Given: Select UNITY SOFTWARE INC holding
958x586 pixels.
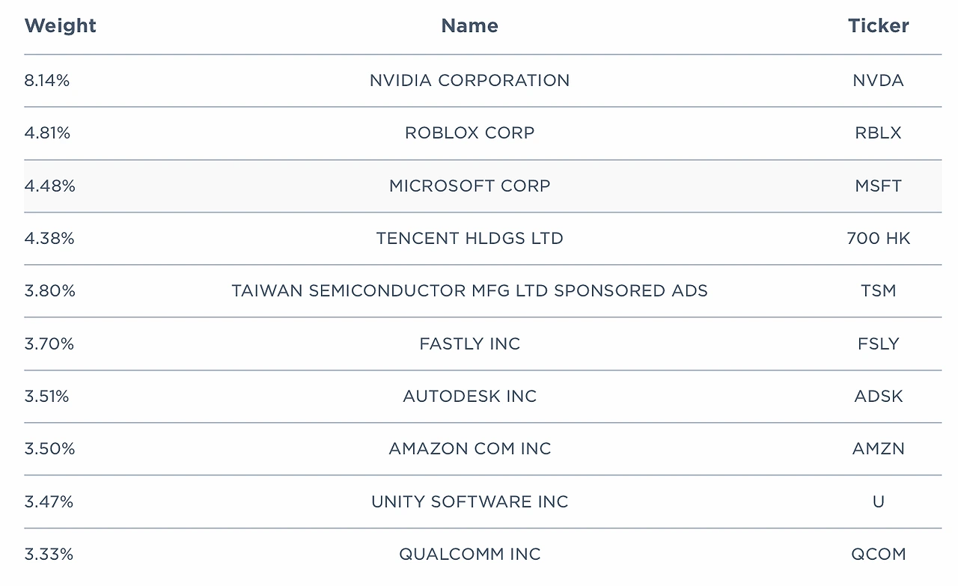Looking at the screenshot, I should [x=469, y=501].
